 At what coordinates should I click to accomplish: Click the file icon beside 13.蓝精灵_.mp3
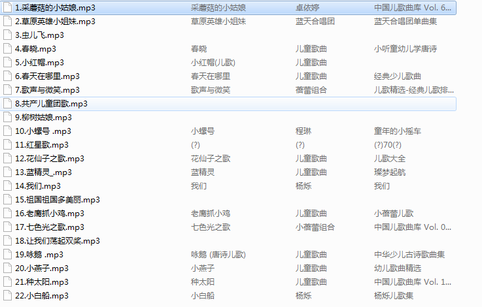(7, 172)
